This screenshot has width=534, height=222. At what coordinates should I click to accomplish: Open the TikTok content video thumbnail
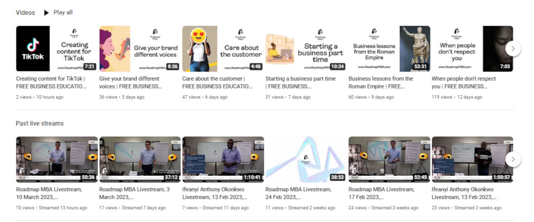[57, 49]
